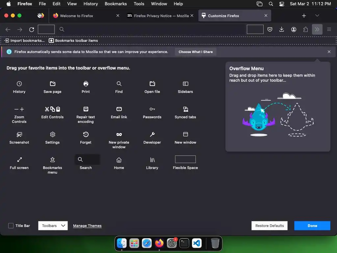Viewport: 337px width, 253px height.
Task: Select the Developer wrench item
Action: [152, 138]
